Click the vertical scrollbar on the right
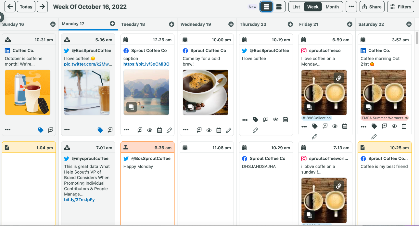The image size is (419, 226). [417, 37]
